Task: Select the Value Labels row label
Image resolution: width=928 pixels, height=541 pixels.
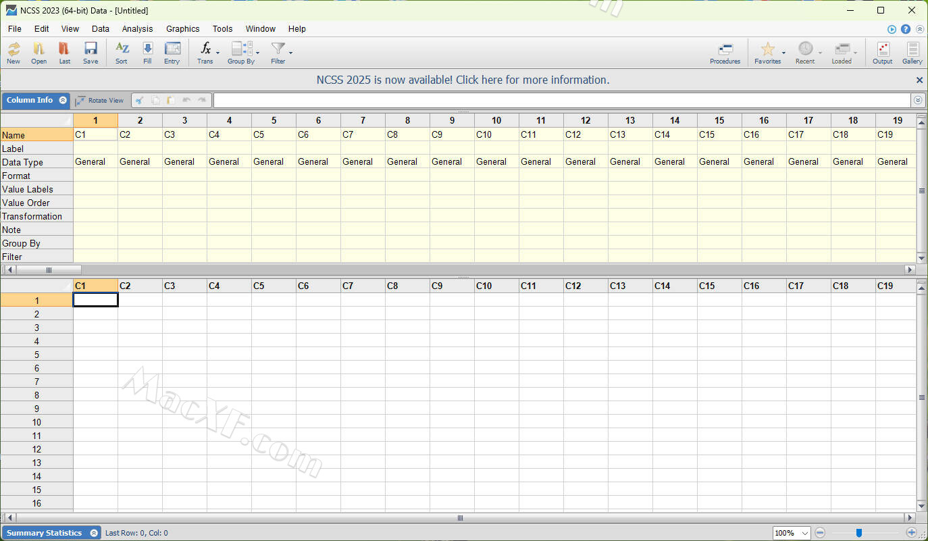Action: pos(36,189)
